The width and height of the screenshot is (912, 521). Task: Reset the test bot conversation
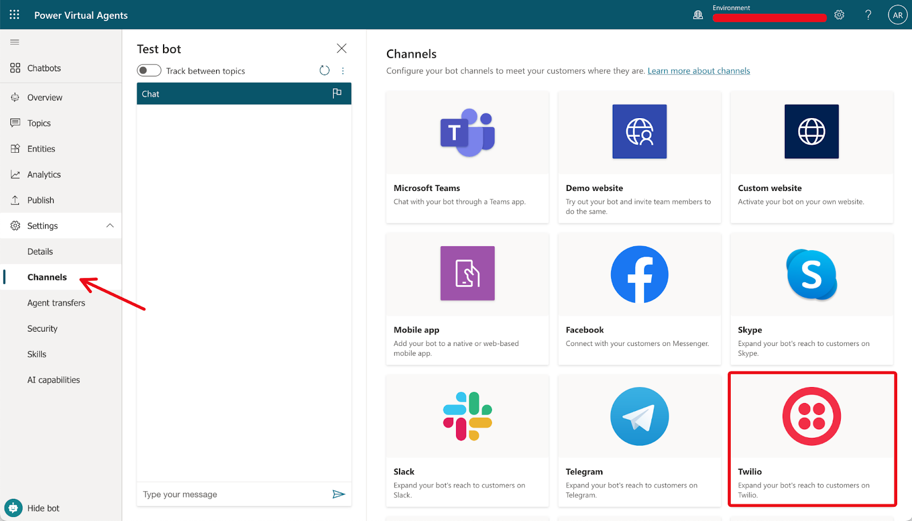(x=324, y=71)
